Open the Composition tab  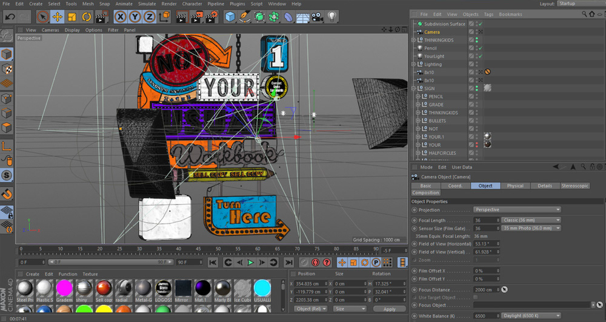click(425, 192)
